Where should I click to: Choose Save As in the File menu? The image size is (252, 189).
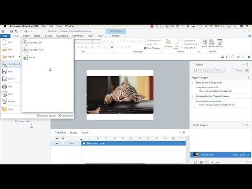pyautogui.click(x=10, y=79)
